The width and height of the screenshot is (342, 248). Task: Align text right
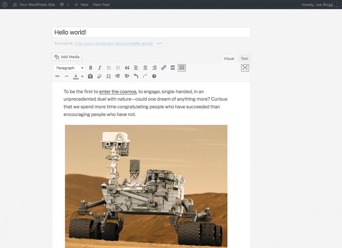(x=154, y=68)
